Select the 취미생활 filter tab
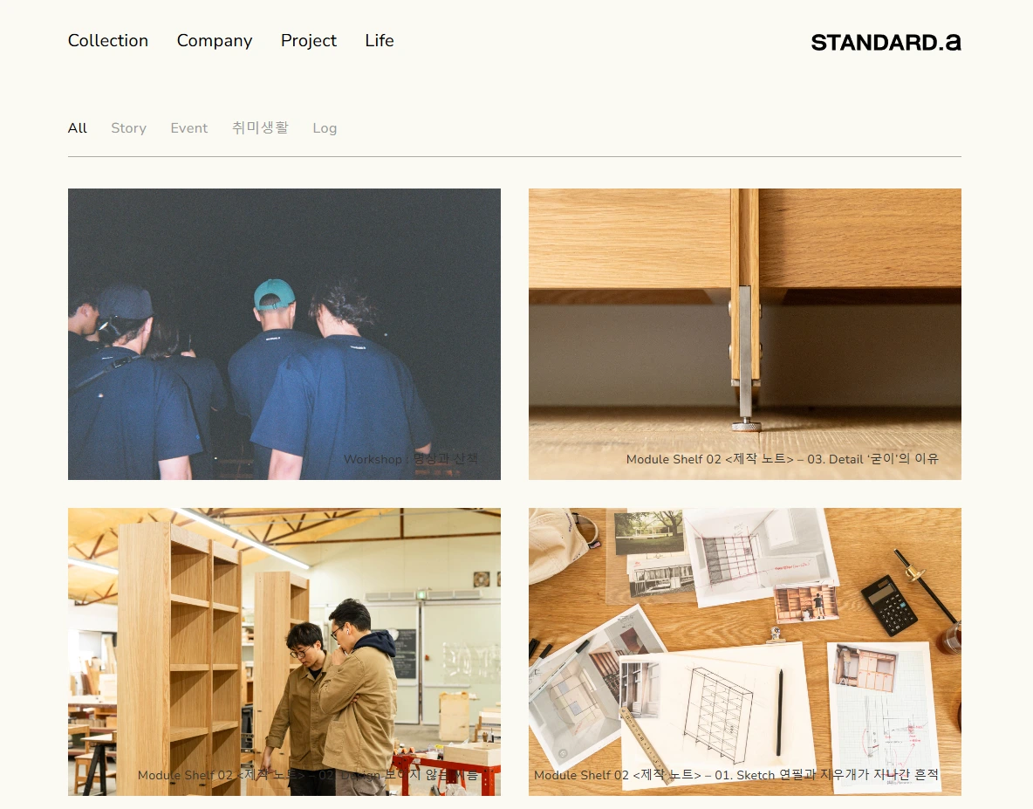Screen dimensions: 1033x809 (260, 127)
